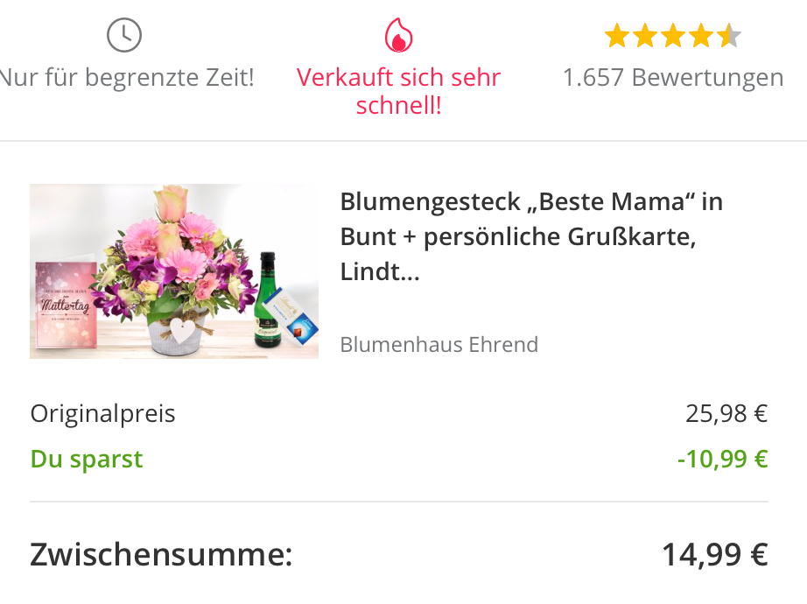Click "Nur für begrenzte Zeit!" text
Screen dimensions: 807x604
(x=127, y=77)
